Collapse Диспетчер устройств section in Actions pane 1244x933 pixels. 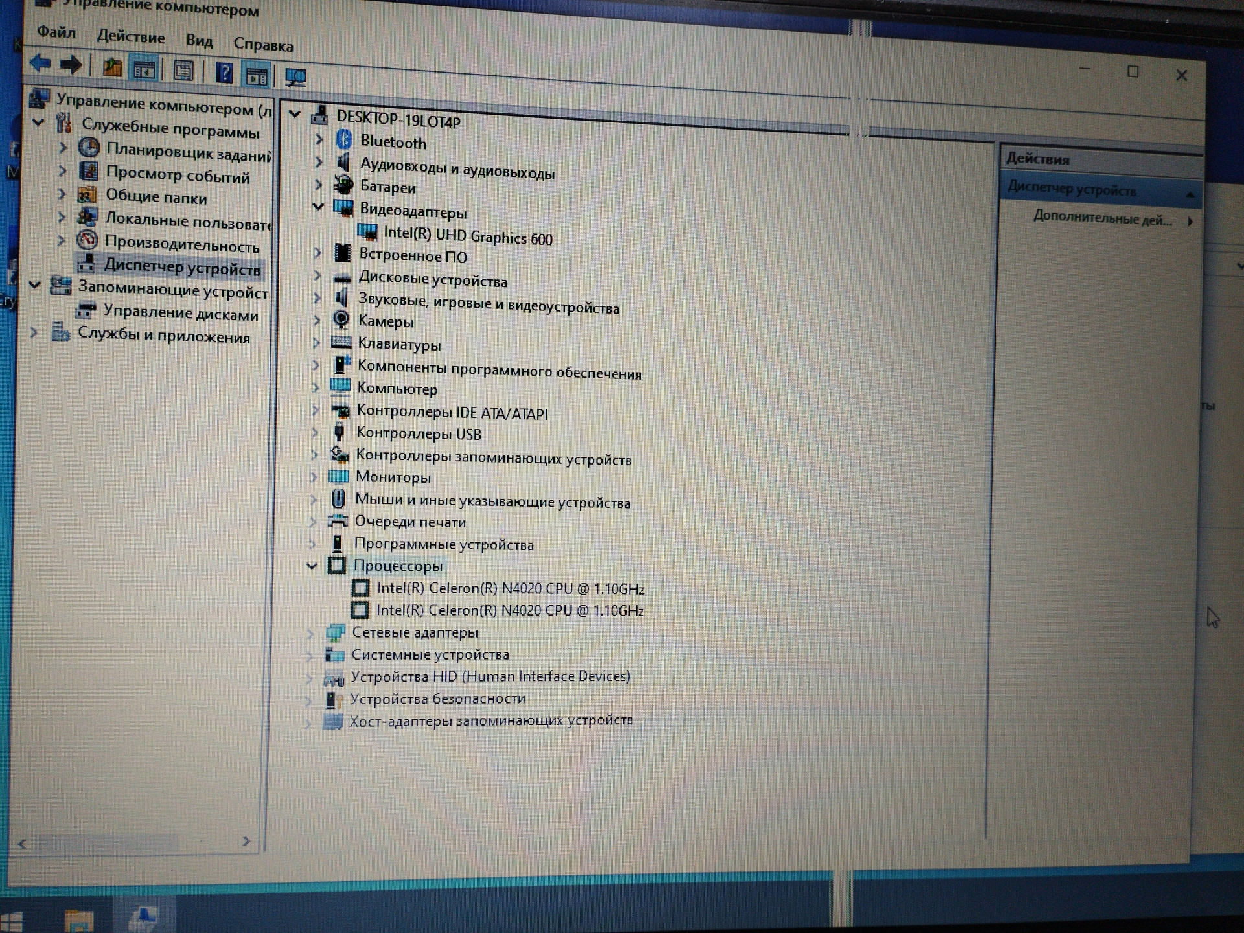click(x=1190, y=195)
